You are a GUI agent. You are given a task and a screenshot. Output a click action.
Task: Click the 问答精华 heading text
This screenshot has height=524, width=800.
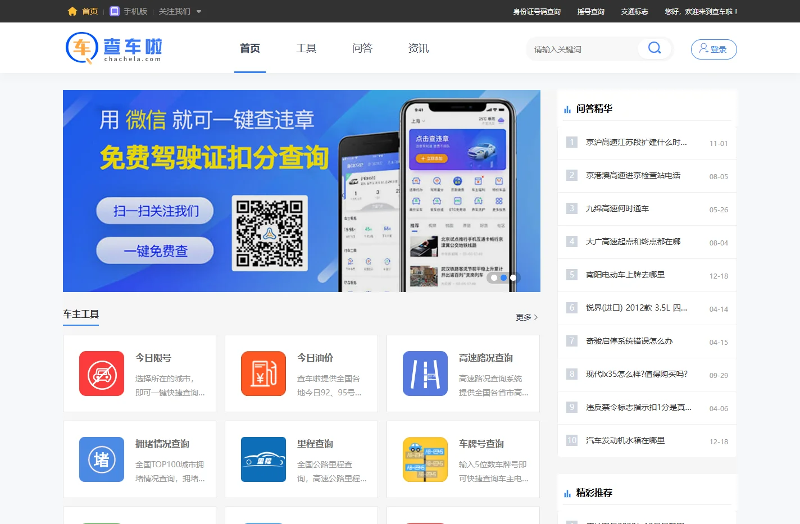click(x=594, y=108)
